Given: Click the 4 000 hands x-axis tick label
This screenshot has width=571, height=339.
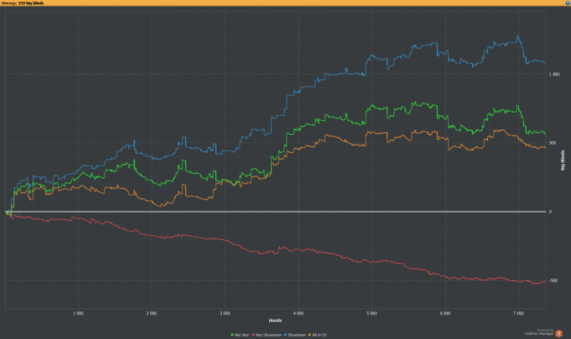Looking at the screenshot, I should click(x=299, y=314).
